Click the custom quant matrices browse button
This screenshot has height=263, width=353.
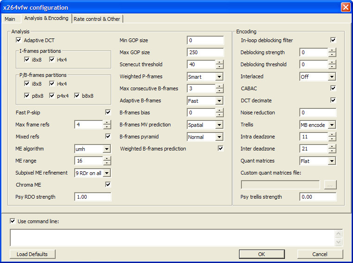click(x=330, y=185)
